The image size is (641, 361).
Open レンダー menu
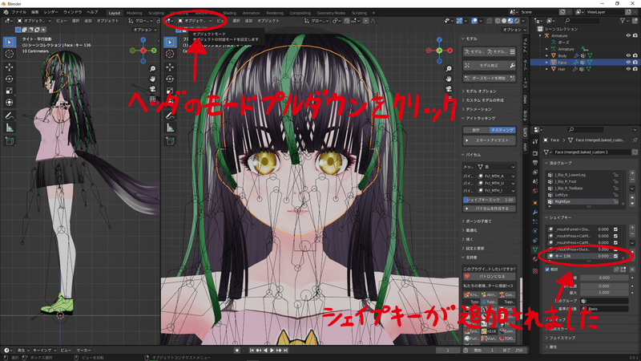51,12
